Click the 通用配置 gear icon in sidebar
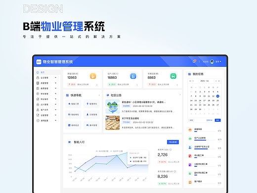Viewport: 257px width, 193px height. click(x=38, y=120)
